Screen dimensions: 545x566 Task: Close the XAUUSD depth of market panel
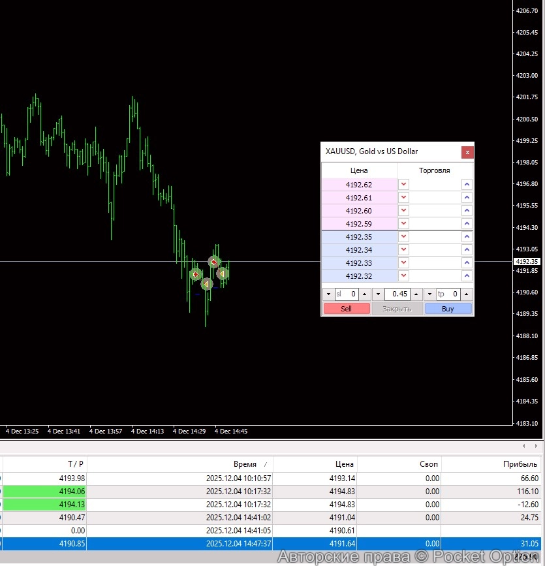click(x=467, y=152)
